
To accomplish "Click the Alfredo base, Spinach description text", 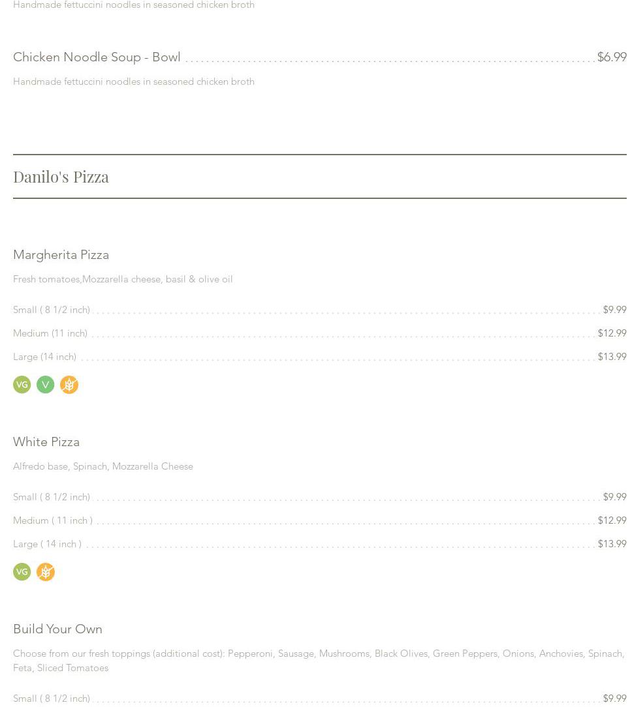I will (103, 466).
